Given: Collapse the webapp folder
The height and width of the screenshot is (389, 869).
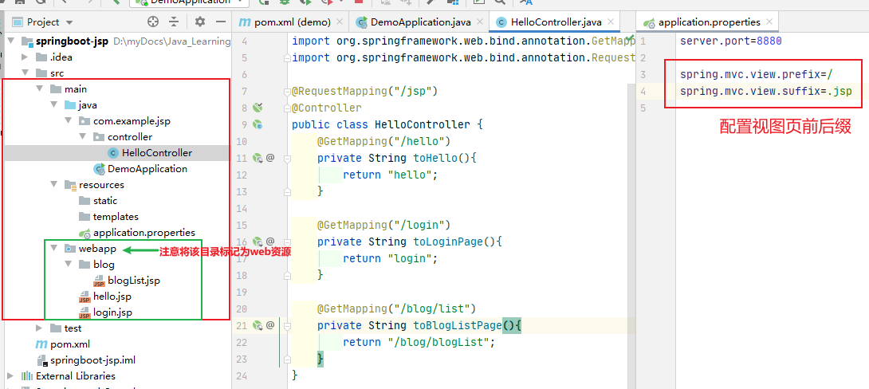Looking at the screenshot, I should pyautogui.click(x=53, y=248).
